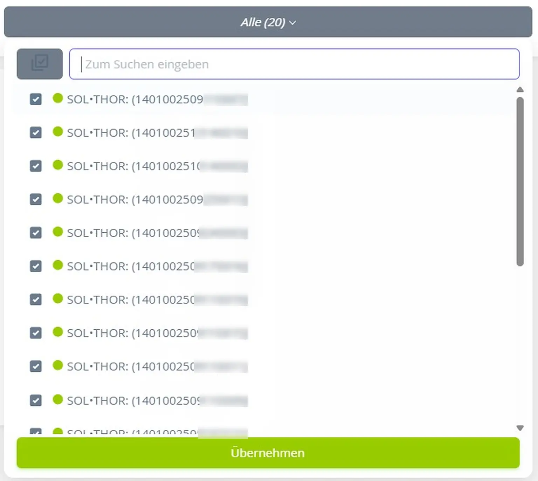538x481 pixels.
Task: Click the list's vertical scrollbar thumb
Action: coord(520,181)
